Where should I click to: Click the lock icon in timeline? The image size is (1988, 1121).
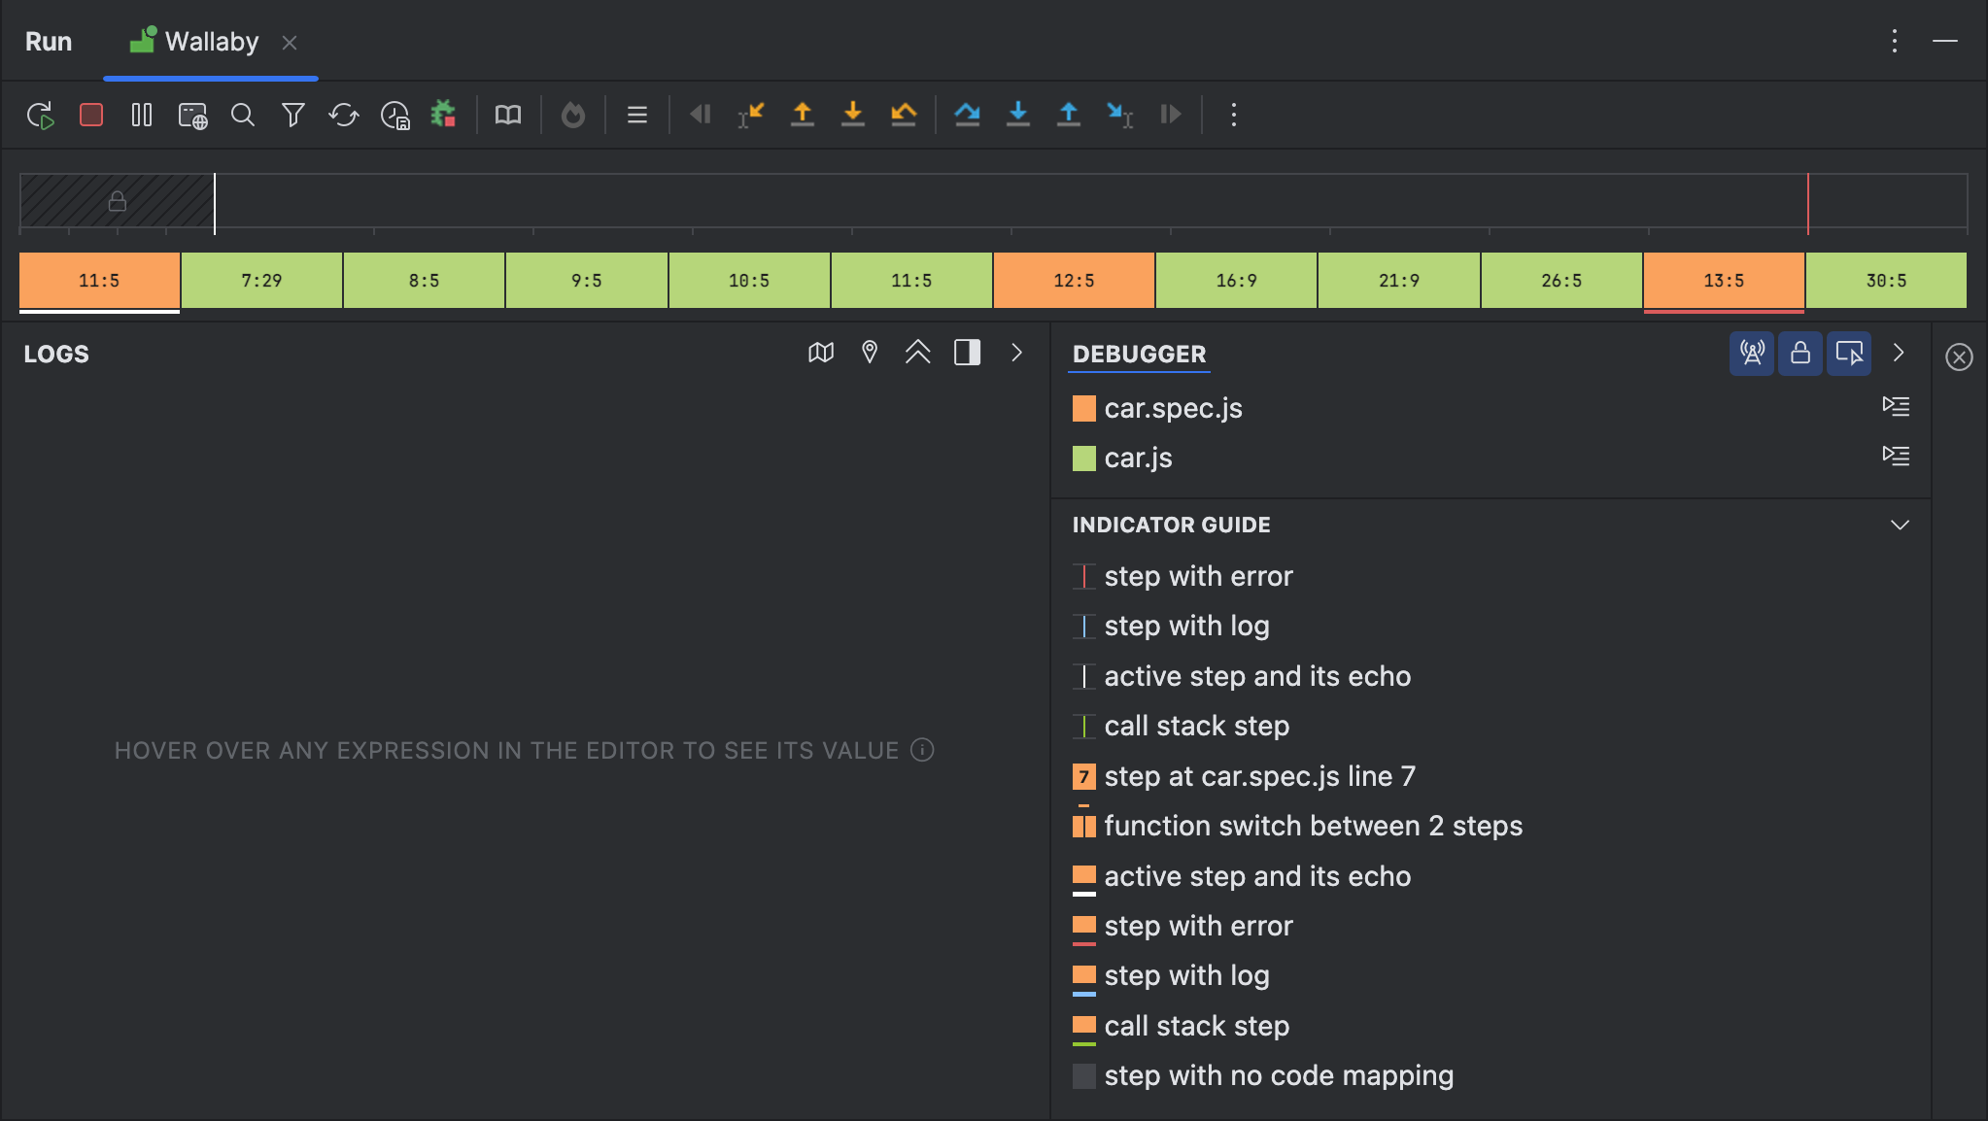coord(118,201)
